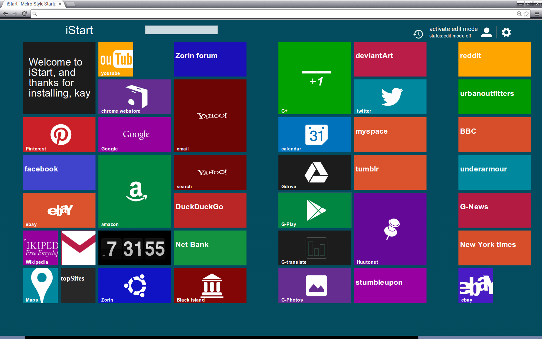Screen dimensions: 542x339
Task: Click the New York times tile
Action: 495,248
